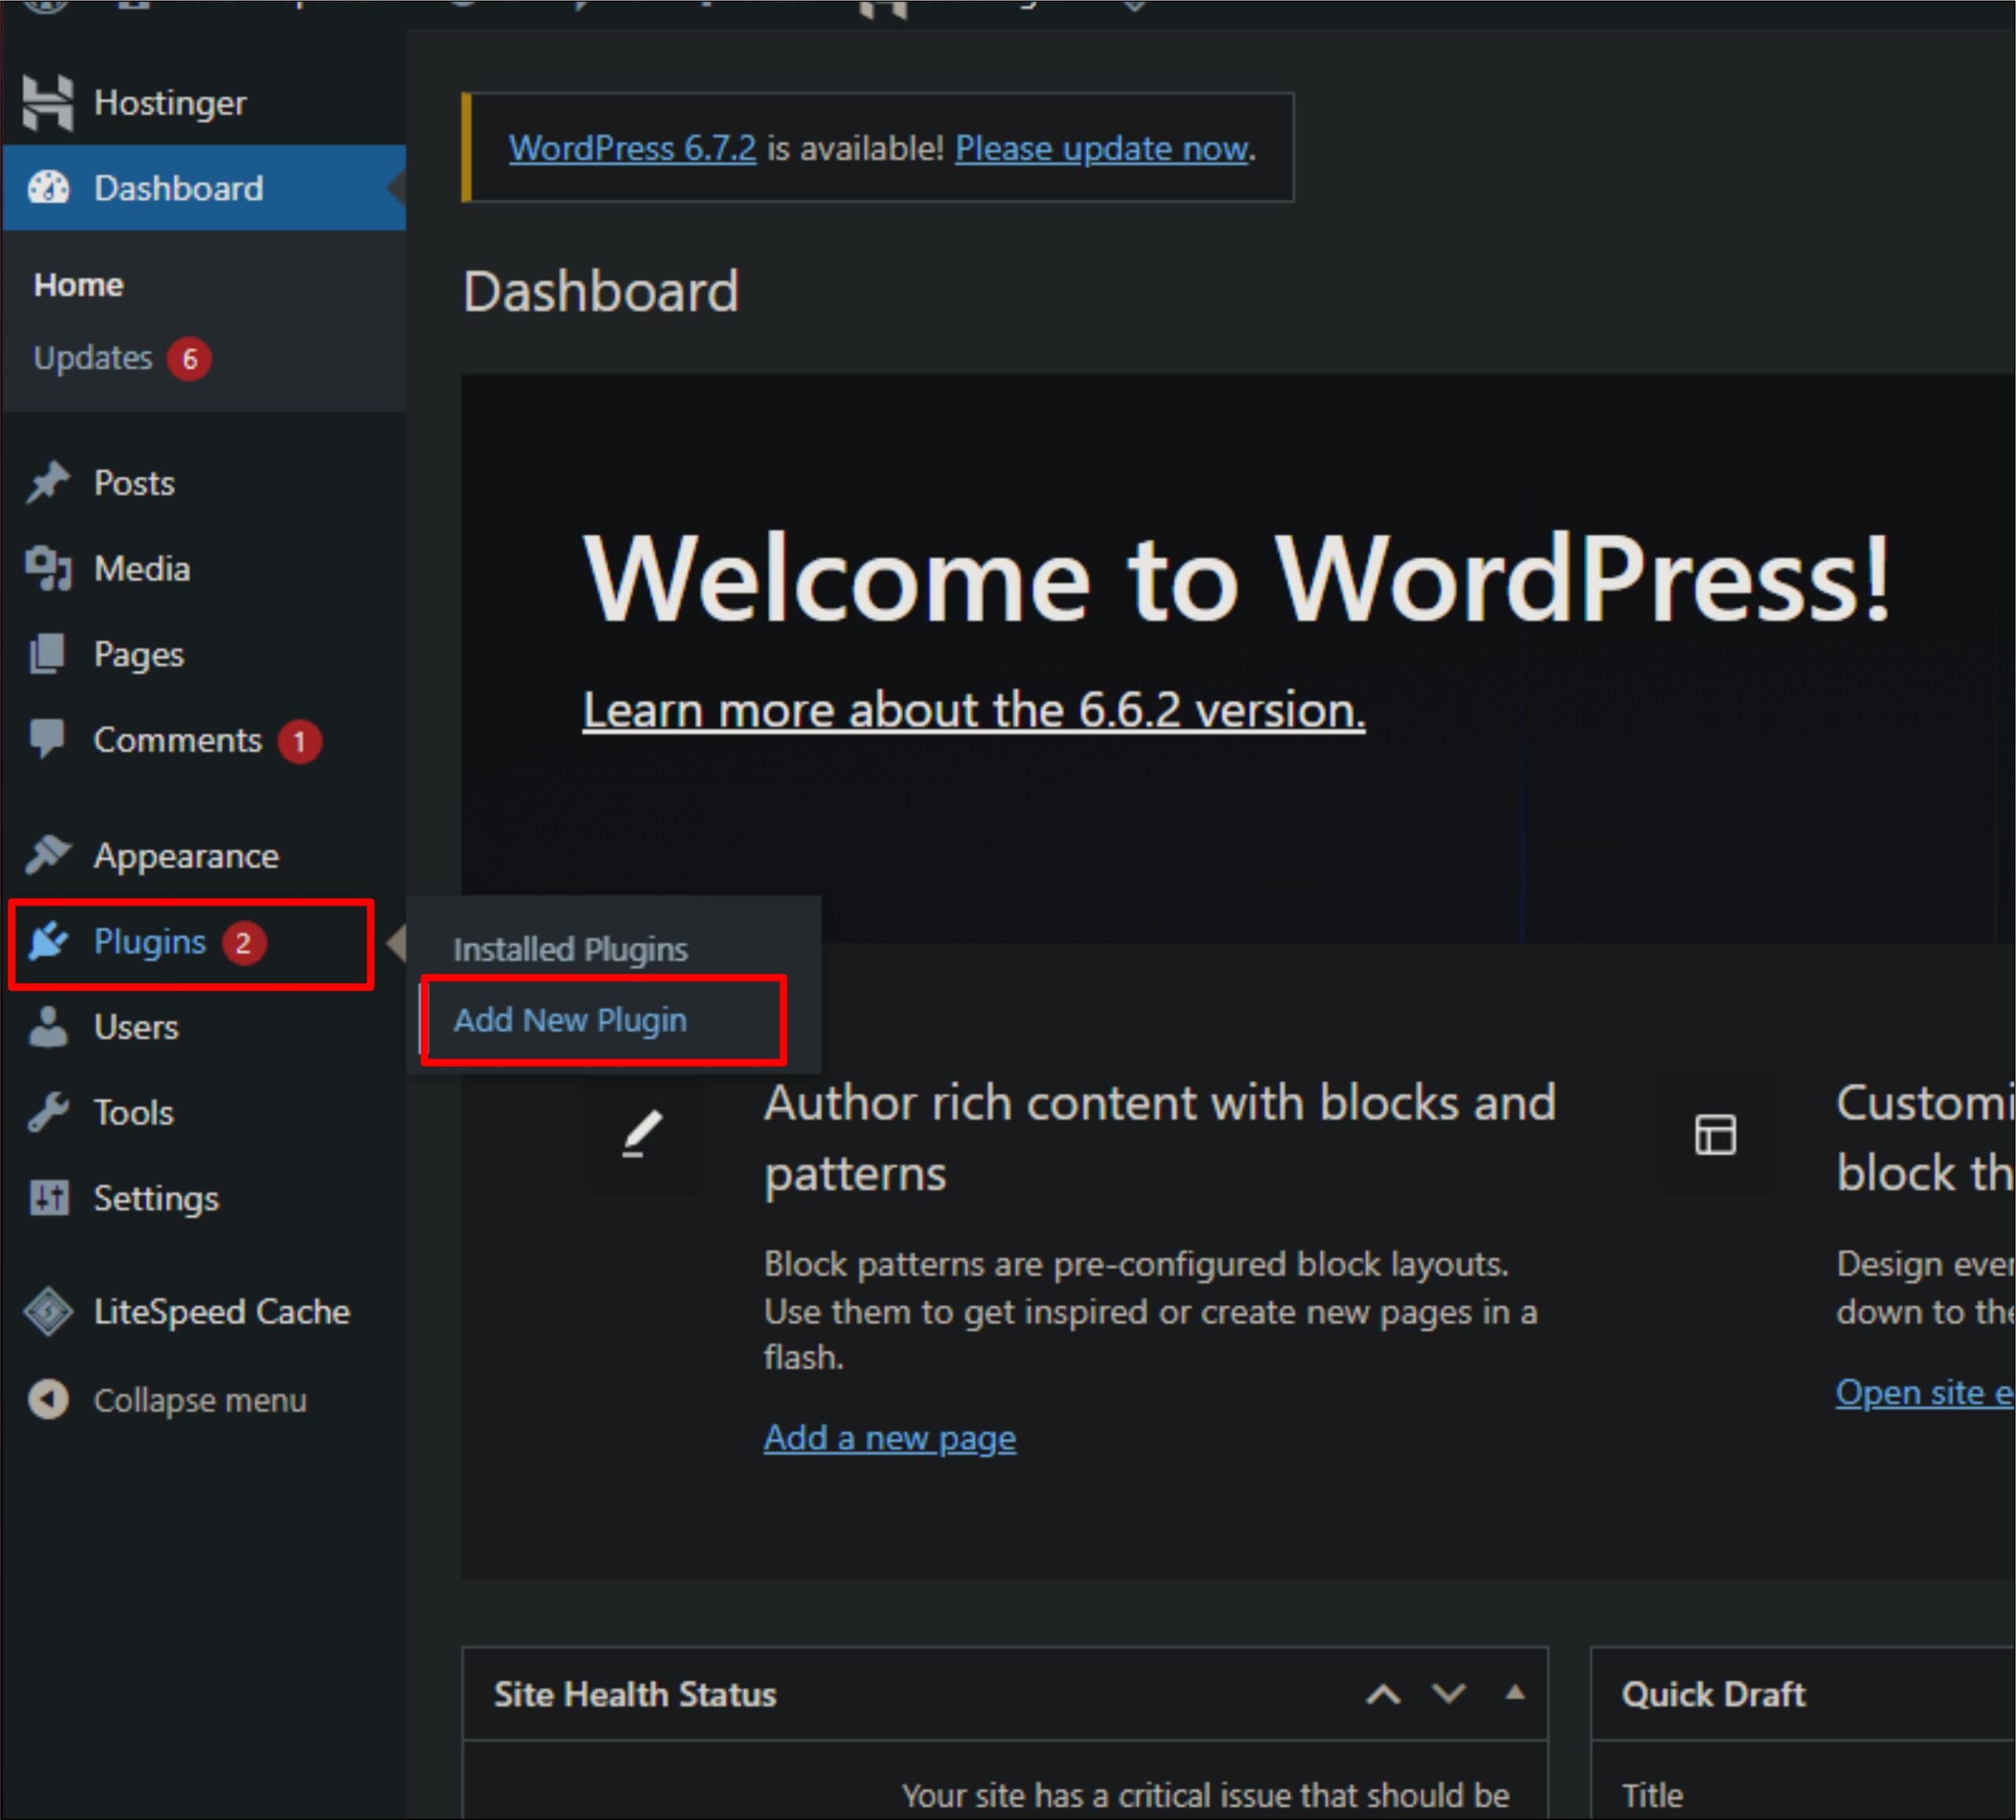The image size is (2016, 1820).
Task: Open the Media menu
Action: 142,569
